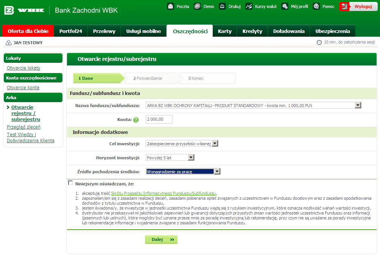Tick the Niniejszym oświadczam checkbox
The width and height of the screenshot is (380, 258).
click(70, 183)
